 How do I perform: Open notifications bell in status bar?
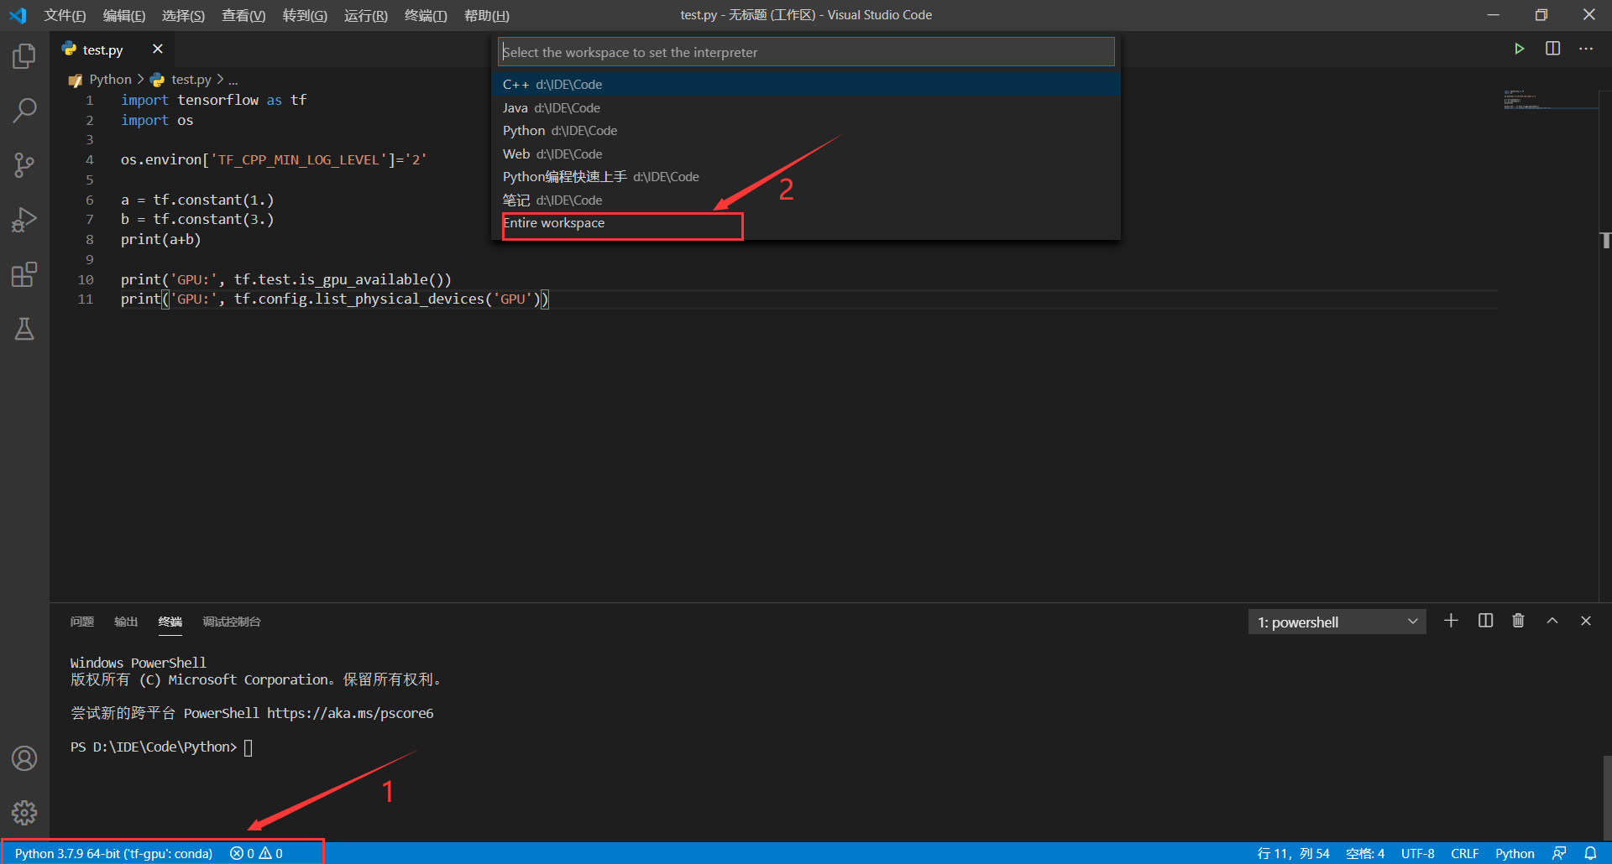point(1590,853)
